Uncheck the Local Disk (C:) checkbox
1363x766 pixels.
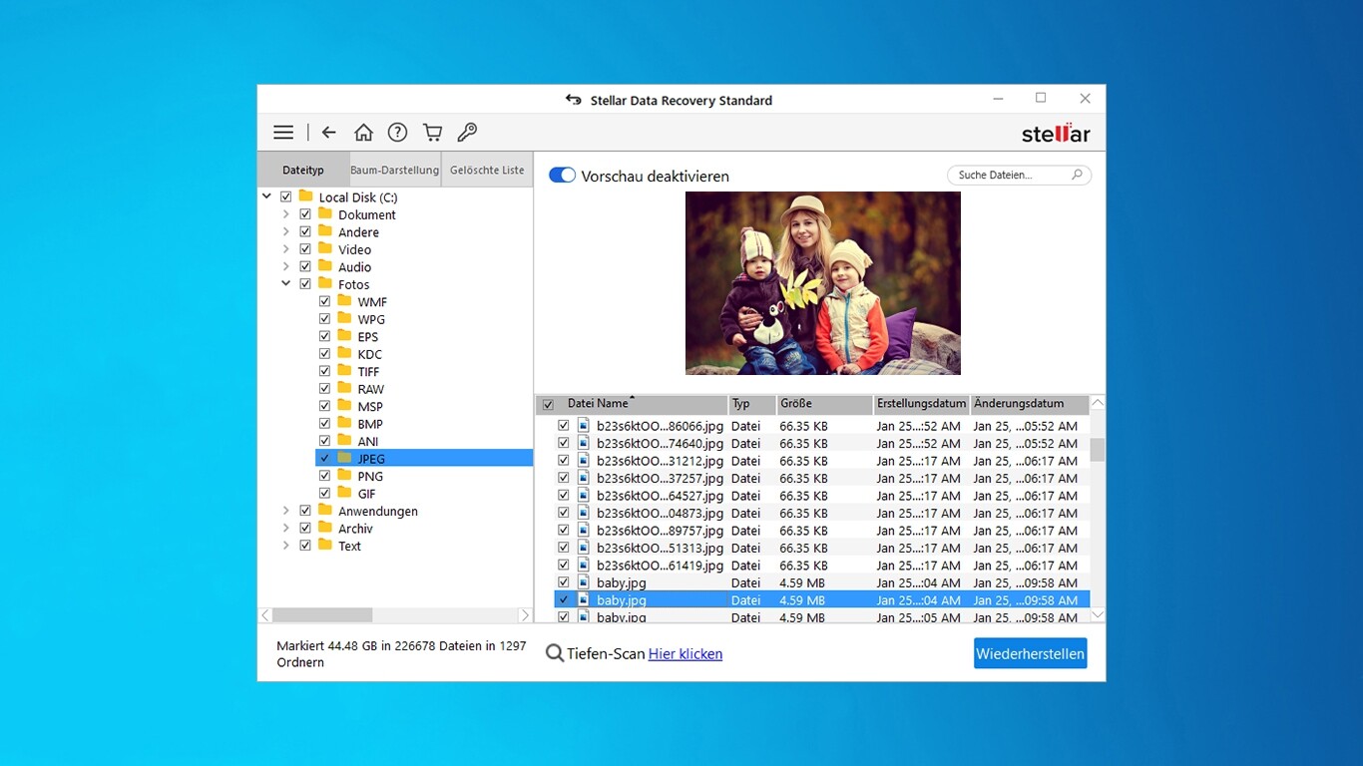click(286, 197)
